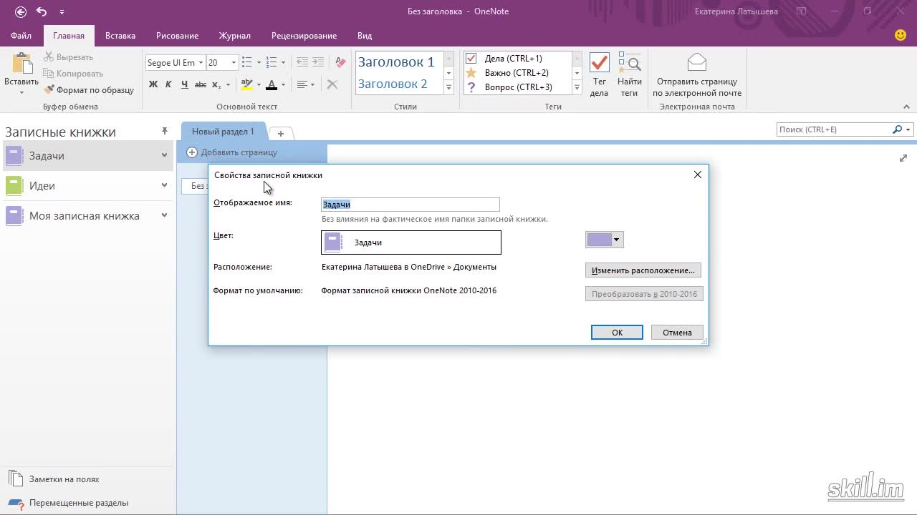Click the Отображаемое имя input field

(x=411, y=205)
